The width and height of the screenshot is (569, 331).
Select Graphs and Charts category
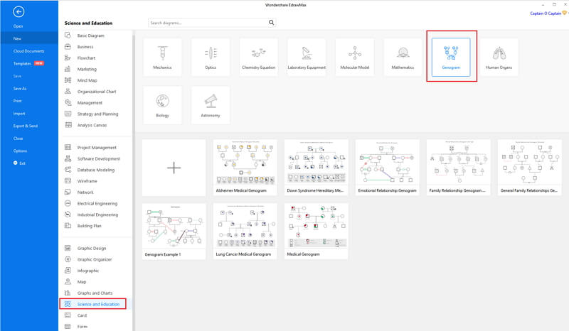(95, 293)
